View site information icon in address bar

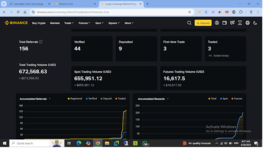[x=33, y=12]
